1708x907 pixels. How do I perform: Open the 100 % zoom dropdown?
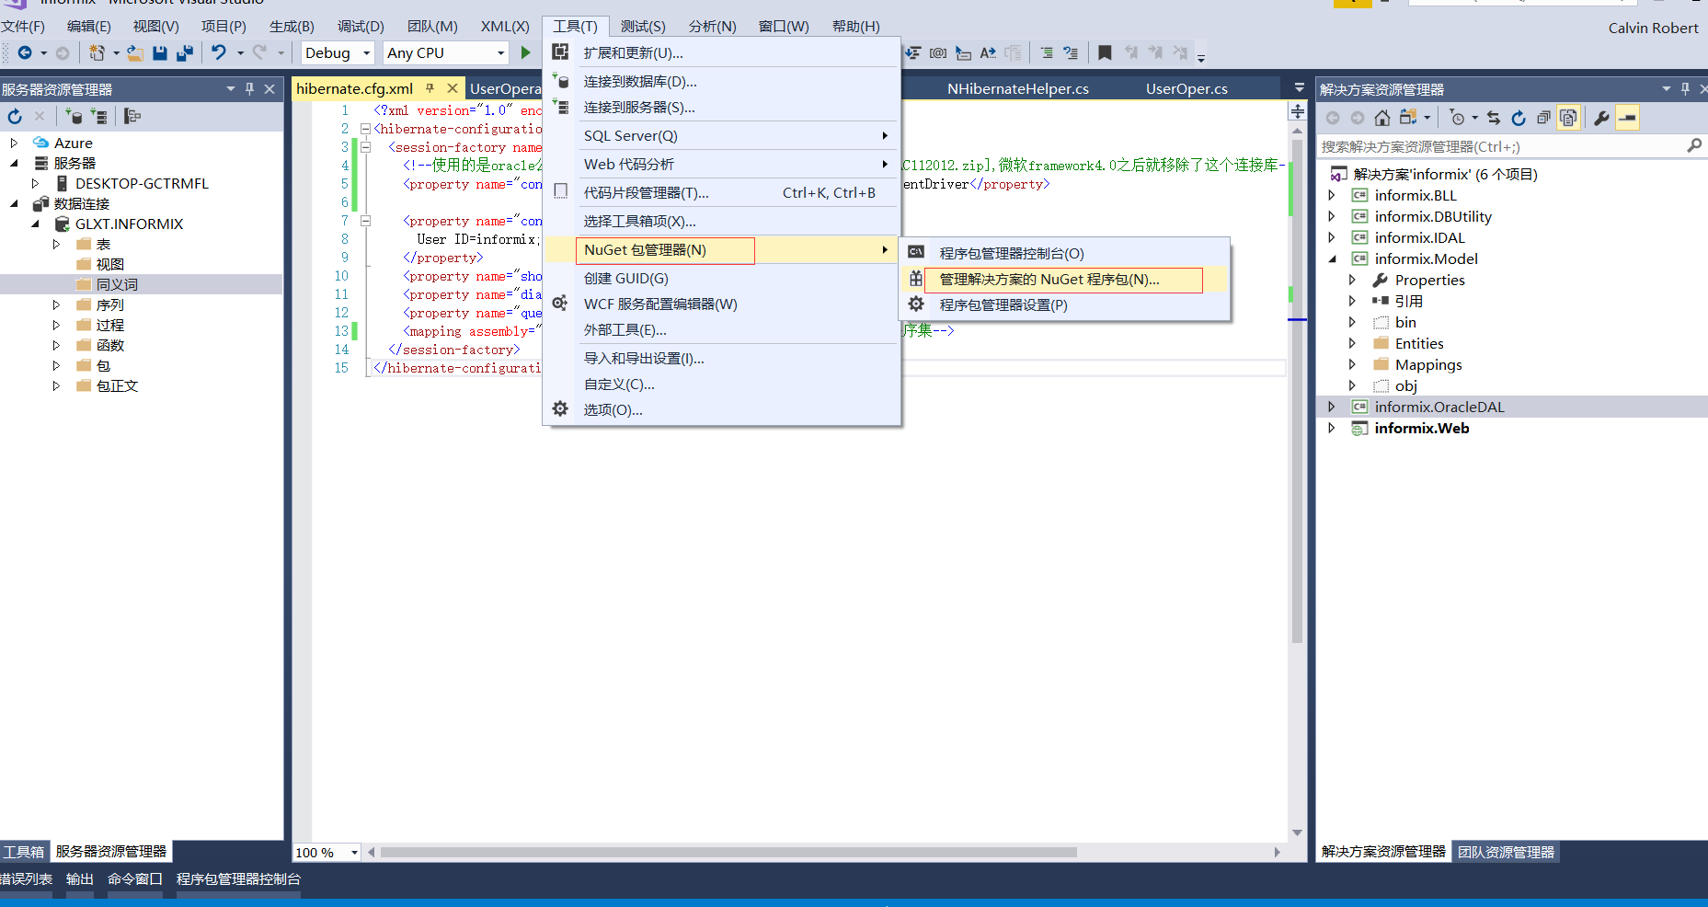(x=354, y=853)
